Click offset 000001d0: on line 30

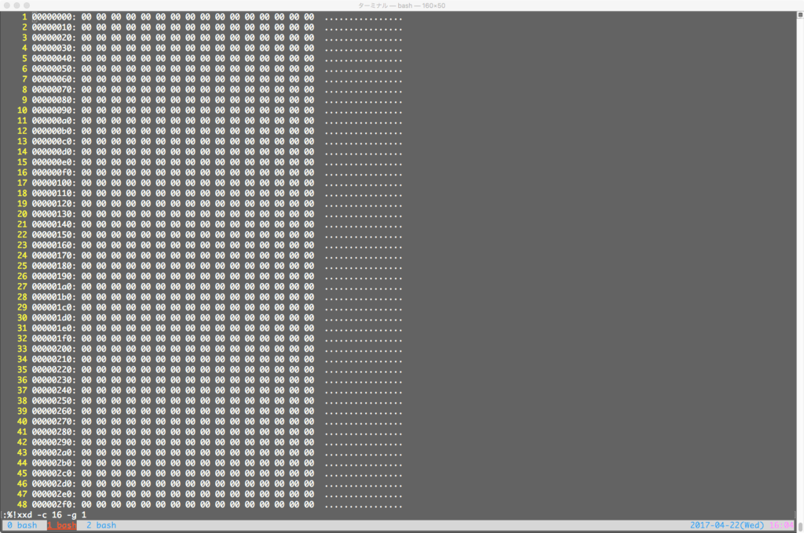point(54,317)
